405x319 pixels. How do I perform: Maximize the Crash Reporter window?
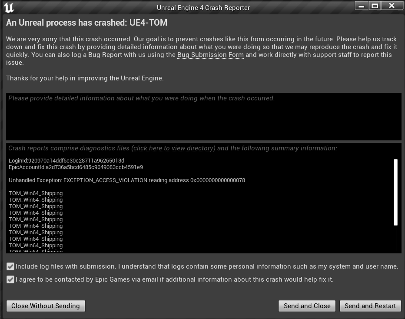375,6
